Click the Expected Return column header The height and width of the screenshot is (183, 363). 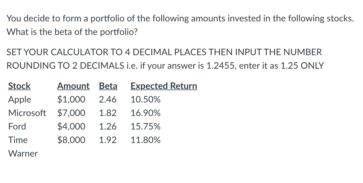[x=164, y=86]
